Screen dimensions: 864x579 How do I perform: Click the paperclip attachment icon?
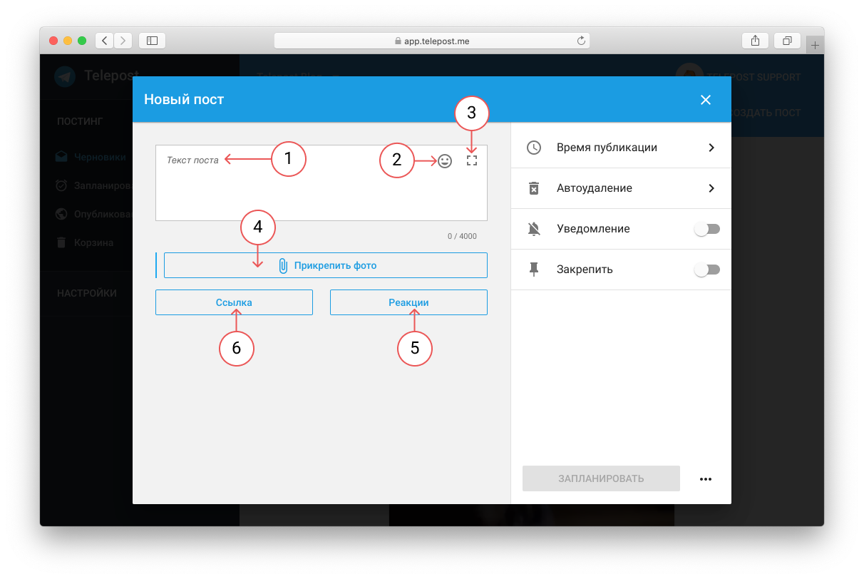point(283,265)
